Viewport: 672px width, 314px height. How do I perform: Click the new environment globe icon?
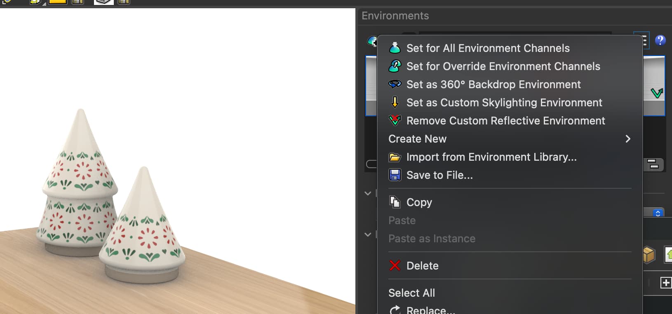pos(372,41)
